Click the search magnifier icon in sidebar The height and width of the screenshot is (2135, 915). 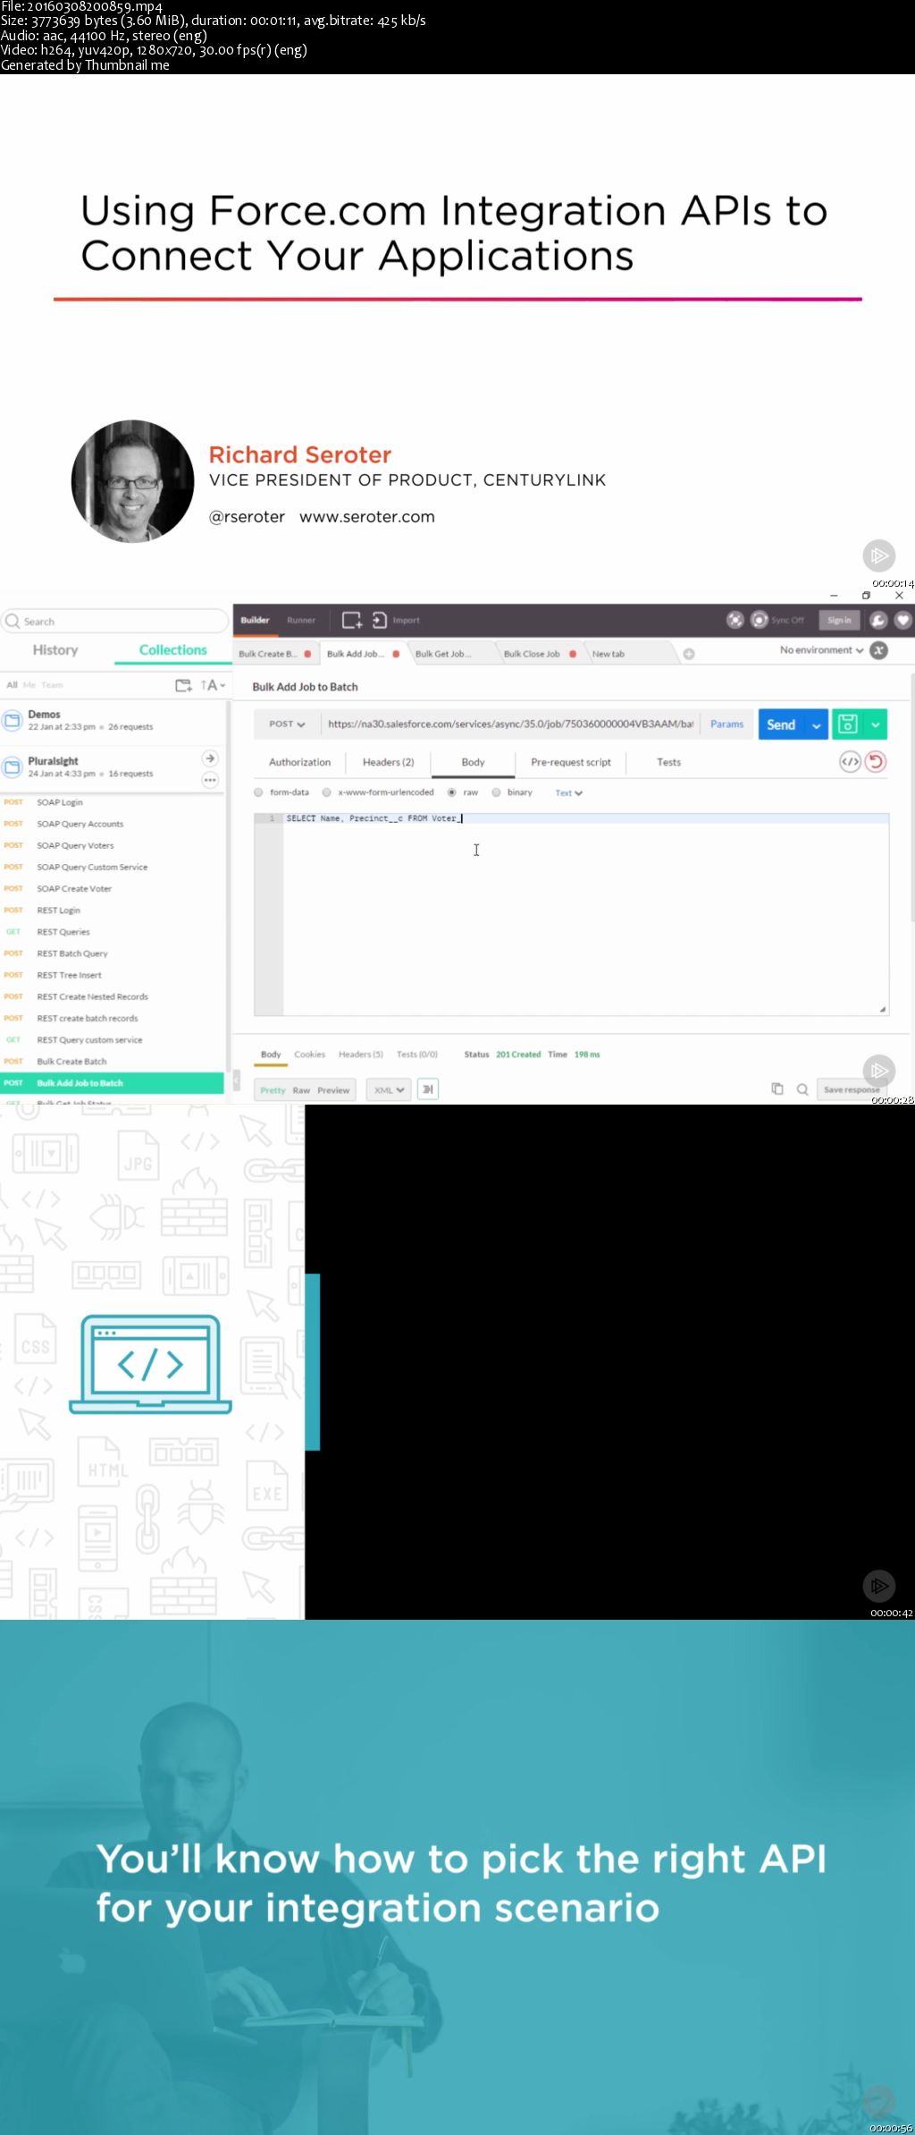pos(13,621)
